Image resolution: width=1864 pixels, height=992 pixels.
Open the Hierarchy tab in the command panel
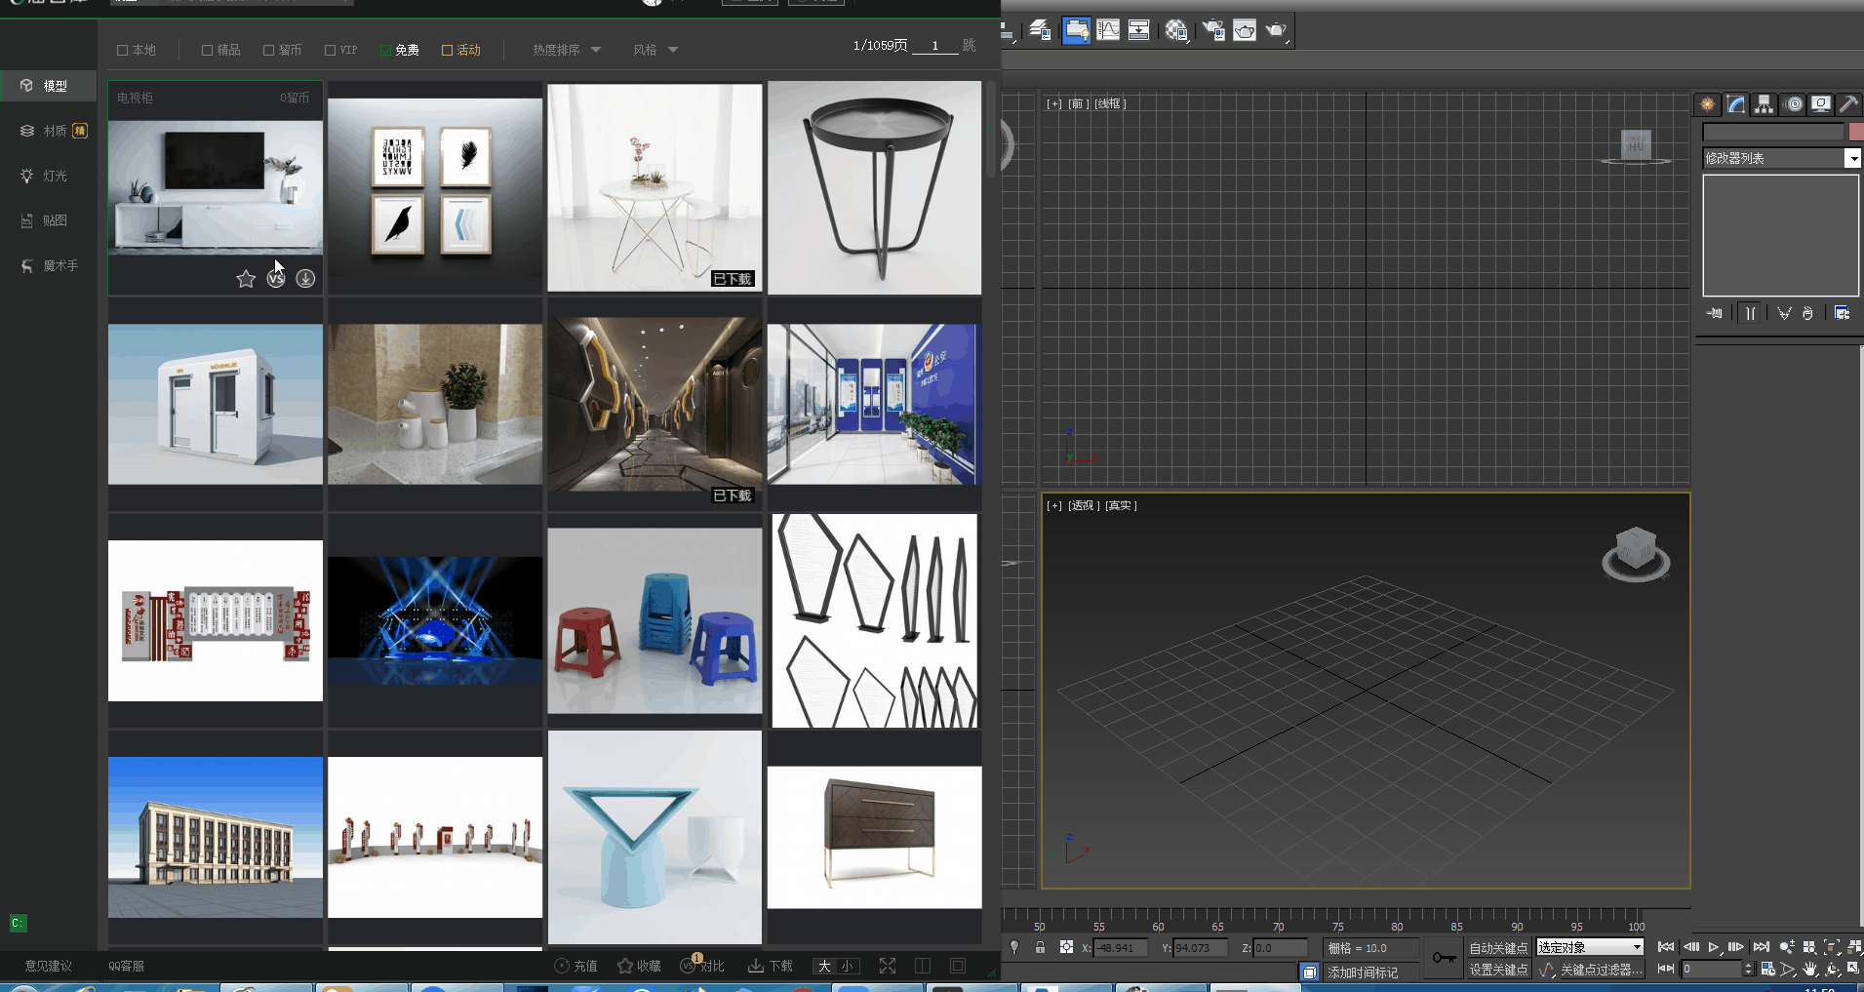tap(1764, 104)
